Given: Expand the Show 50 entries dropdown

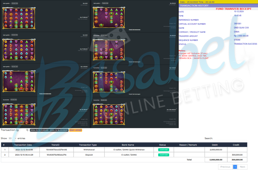Looking at the screenshot, I should 12,138.
